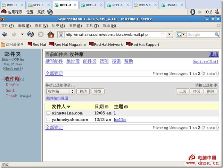Open the Trash folder
223x168 pixels.
(11, 96)
